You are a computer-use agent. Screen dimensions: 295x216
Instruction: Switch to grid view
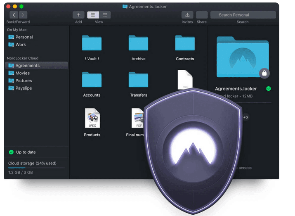point(93,15)
